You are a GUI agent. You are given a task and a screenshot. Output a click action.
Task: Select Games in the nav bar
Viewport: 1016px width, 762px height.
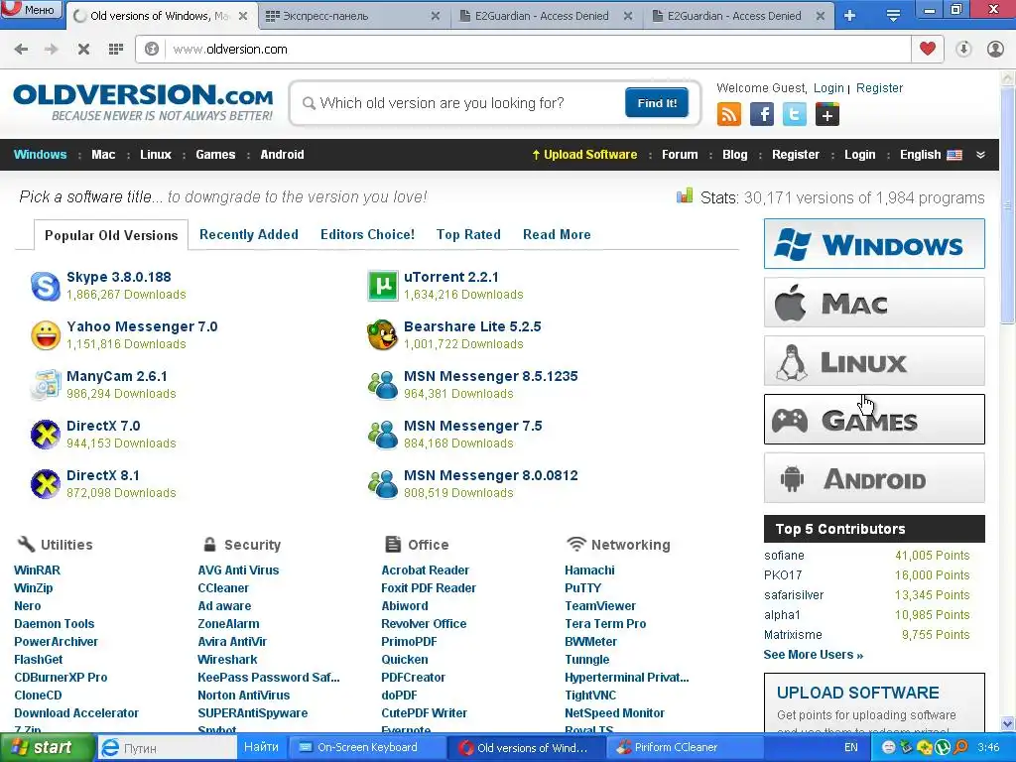click(x=215, y=155)
